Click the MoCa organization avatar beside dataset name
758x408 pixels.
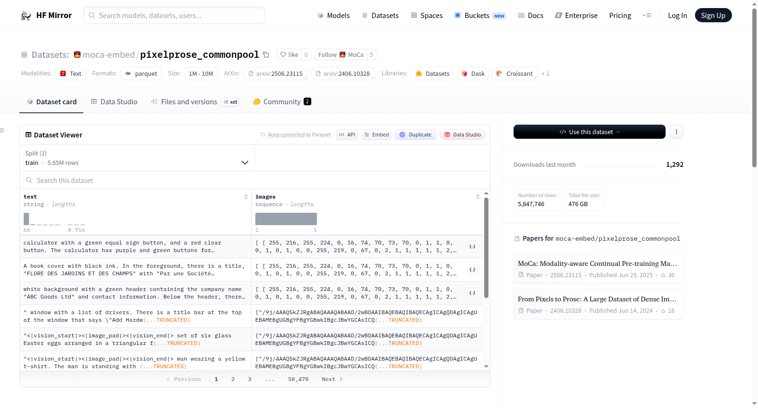77,55
